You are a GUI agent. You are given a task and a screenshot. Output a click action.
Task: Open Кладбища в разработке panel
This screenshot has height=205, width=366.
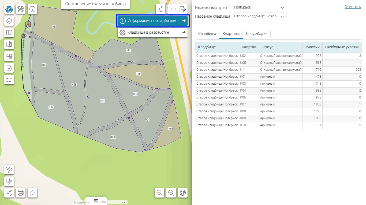(153, 33)
